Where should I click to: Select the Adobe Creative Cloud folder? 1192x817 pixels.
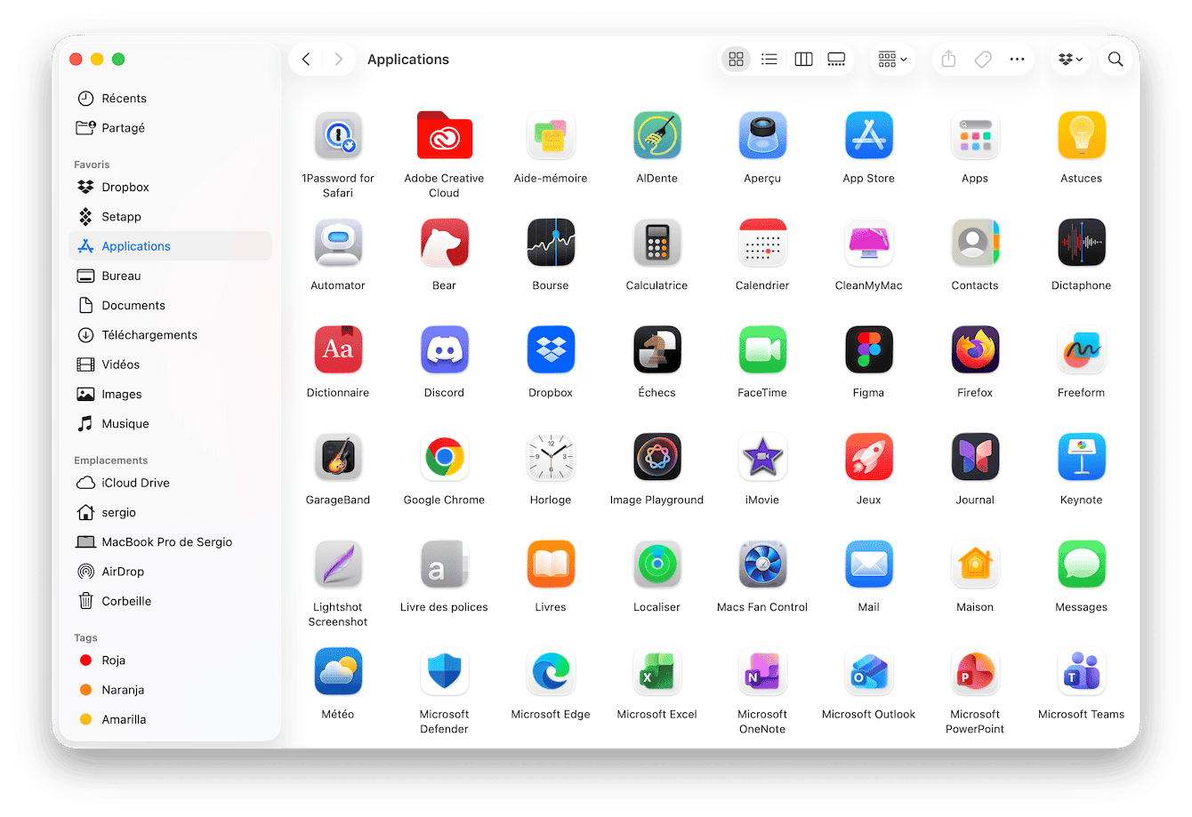click(444, 135)
